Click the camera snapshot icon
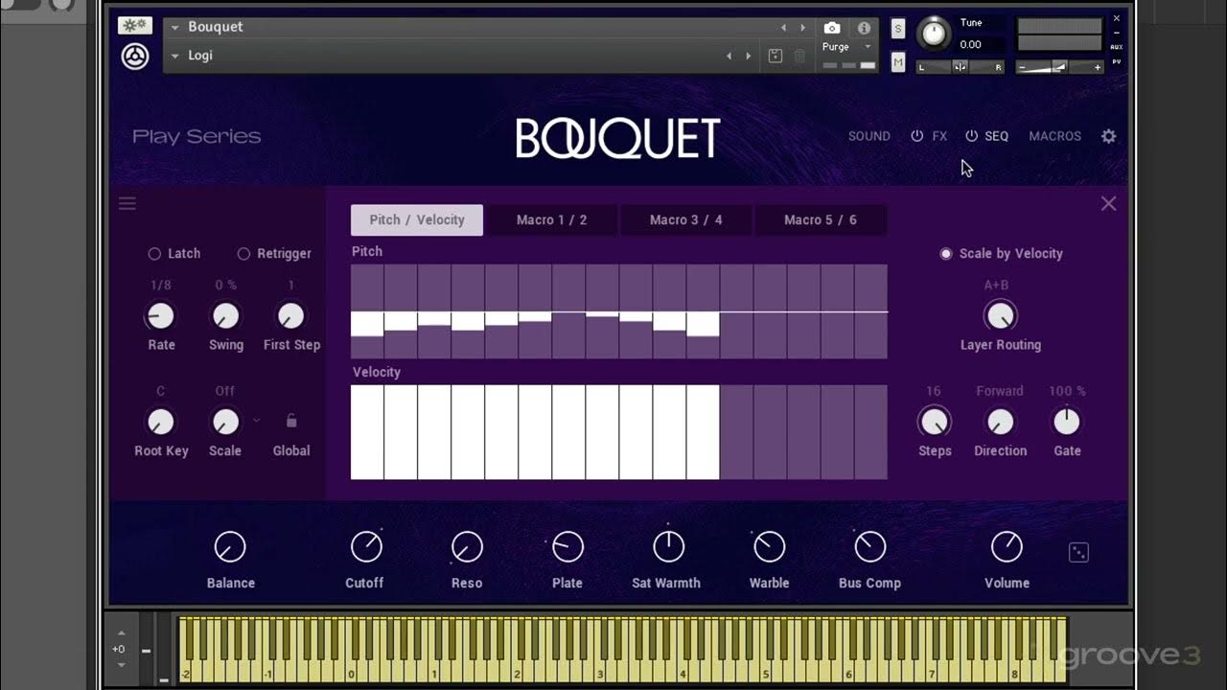The width and height of the screenshot is (1227, 690). click(832, 28)
